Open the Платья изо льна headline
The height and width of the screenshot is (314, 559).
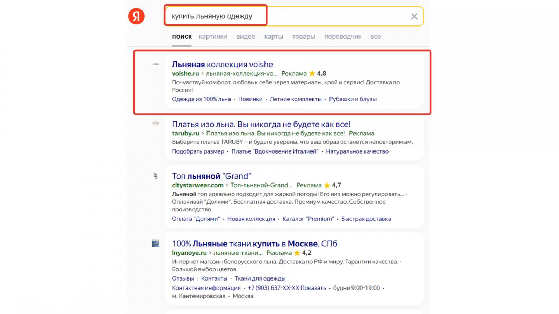click(x=261, y=124)
